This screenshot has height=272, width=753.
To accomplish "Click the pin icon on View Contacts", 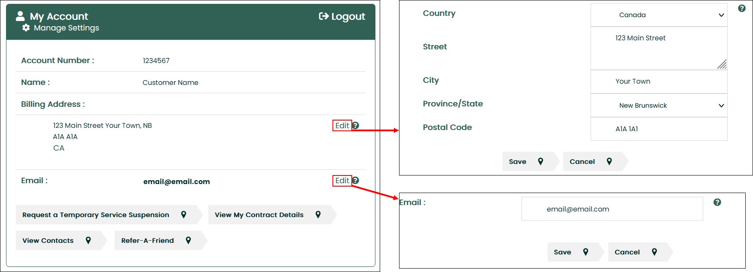I will 88,241.
